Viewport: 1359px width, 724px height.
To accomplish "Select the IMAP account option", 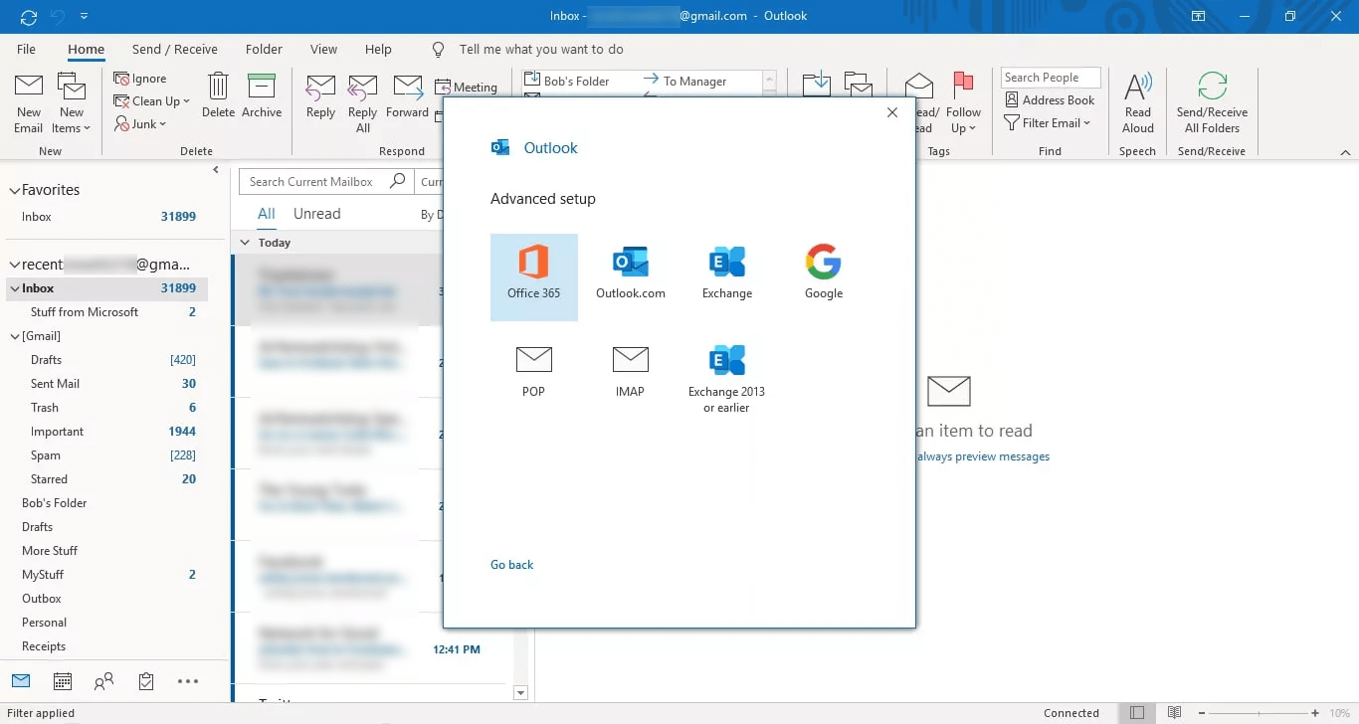I will [x=631, y=372].
